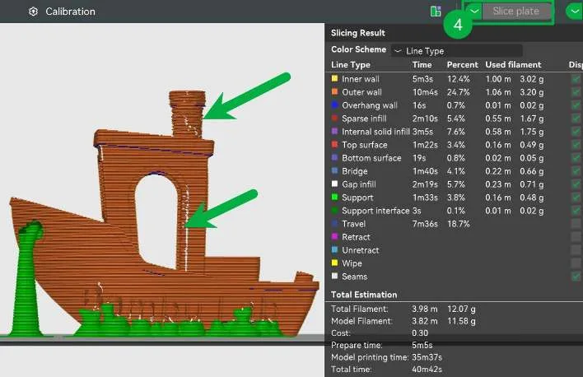The image size is (583, 377).
Task: Open the Color Scheme Line Type dropdown
Action: coord(457,51)
